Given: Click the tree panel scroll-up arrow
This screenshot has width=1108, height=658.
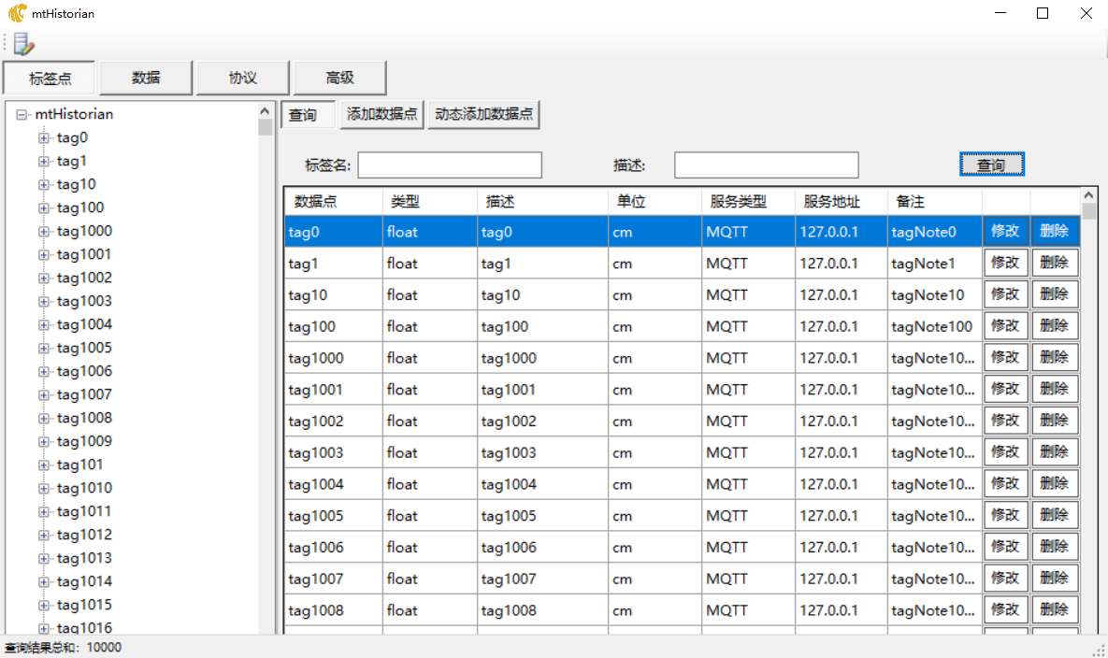Looking at the screenshot, I should point(266,110).
